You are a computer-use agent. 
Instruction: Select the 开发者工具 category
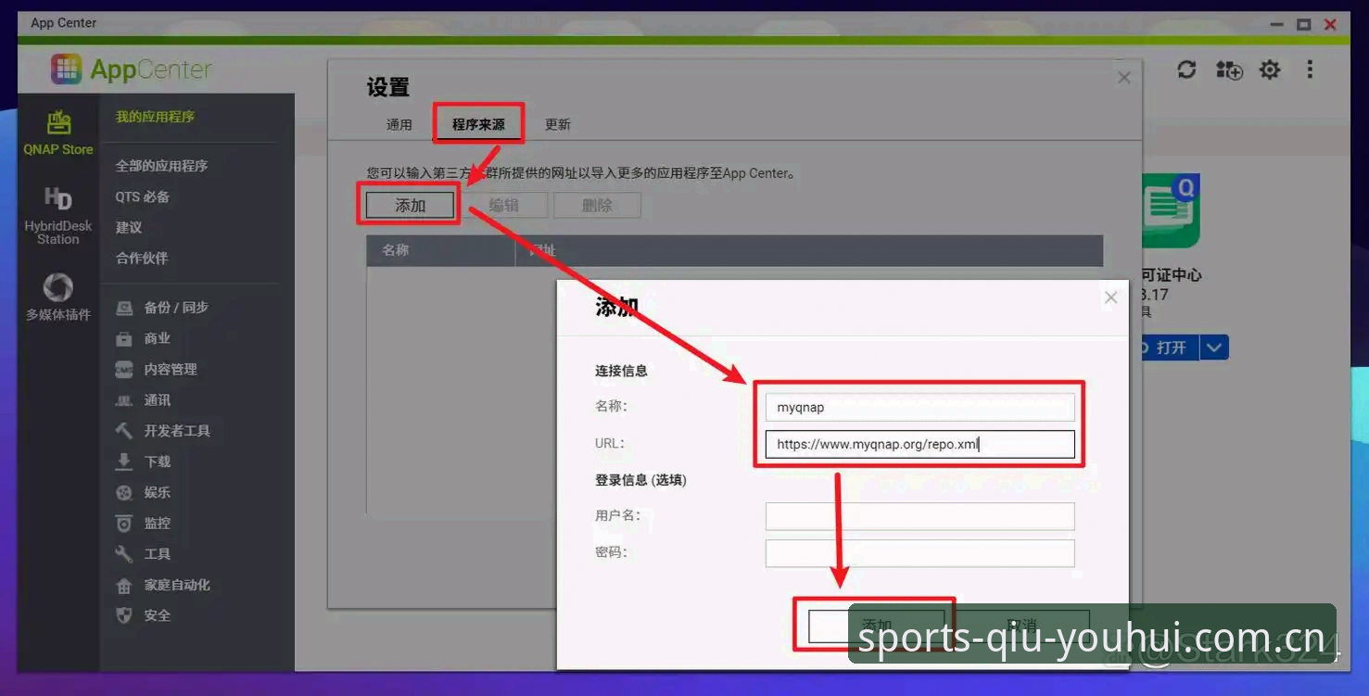pyautogui.click(x=163, y=431)
